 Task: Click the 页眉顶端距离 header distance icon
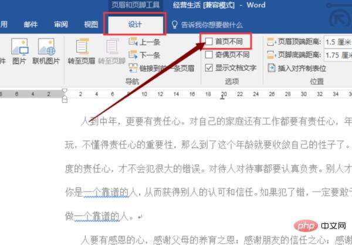pos(271,42)
